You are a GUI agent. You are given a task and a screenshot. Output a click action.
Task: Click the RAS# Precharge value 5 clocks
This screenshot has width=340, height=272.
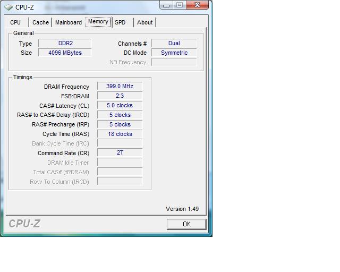point(120,124)
